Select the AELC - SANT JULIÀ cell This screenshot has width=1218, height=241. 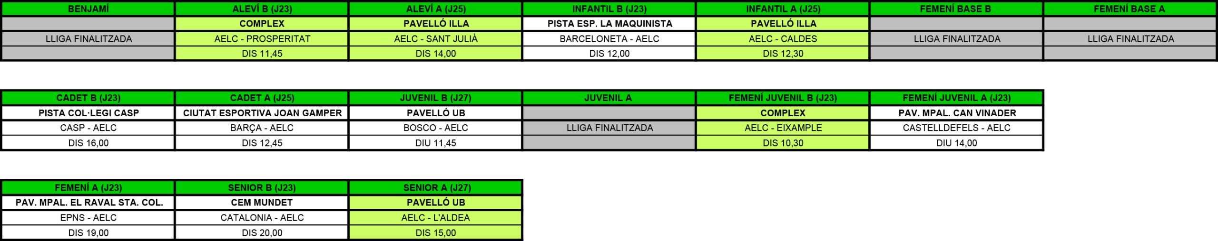click(x=435, y=39)
